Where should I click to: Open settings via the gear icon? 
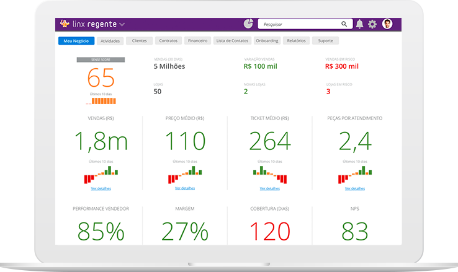[372, 24]
